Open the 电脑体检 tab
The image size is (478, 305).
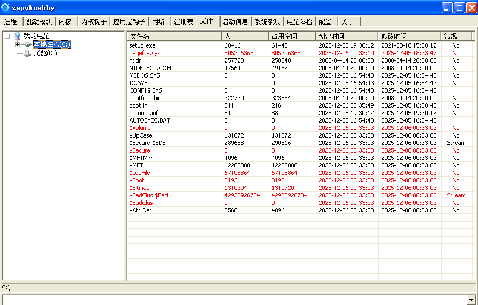coord(299,22)
